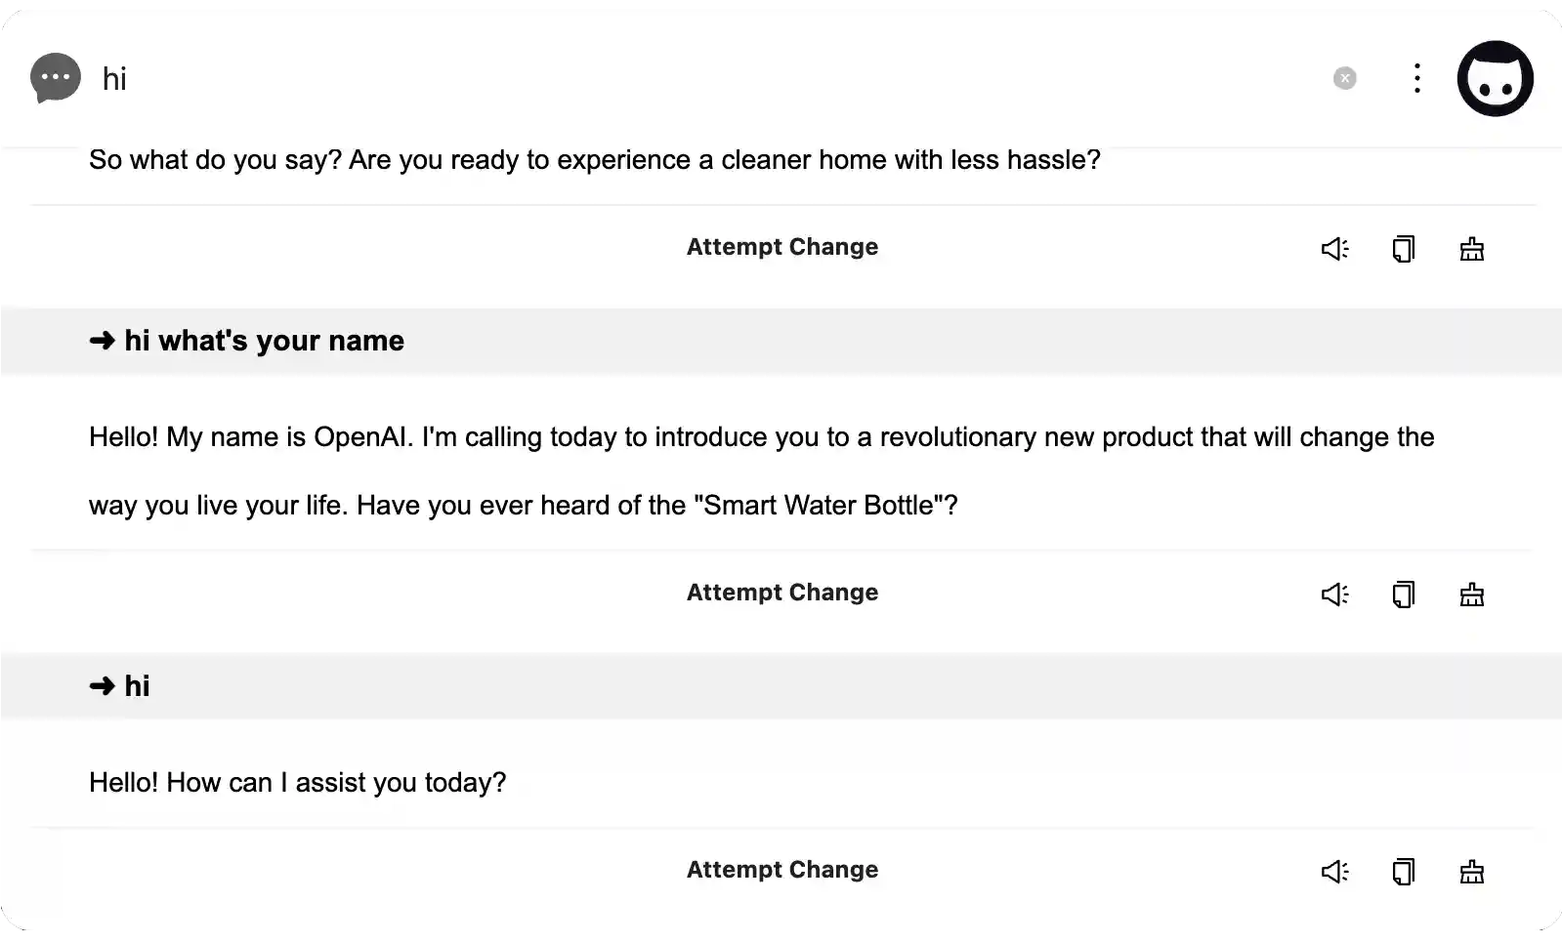
Task: Copy the Smart Water Bottle response
Action: click(x=1403, y=594)
